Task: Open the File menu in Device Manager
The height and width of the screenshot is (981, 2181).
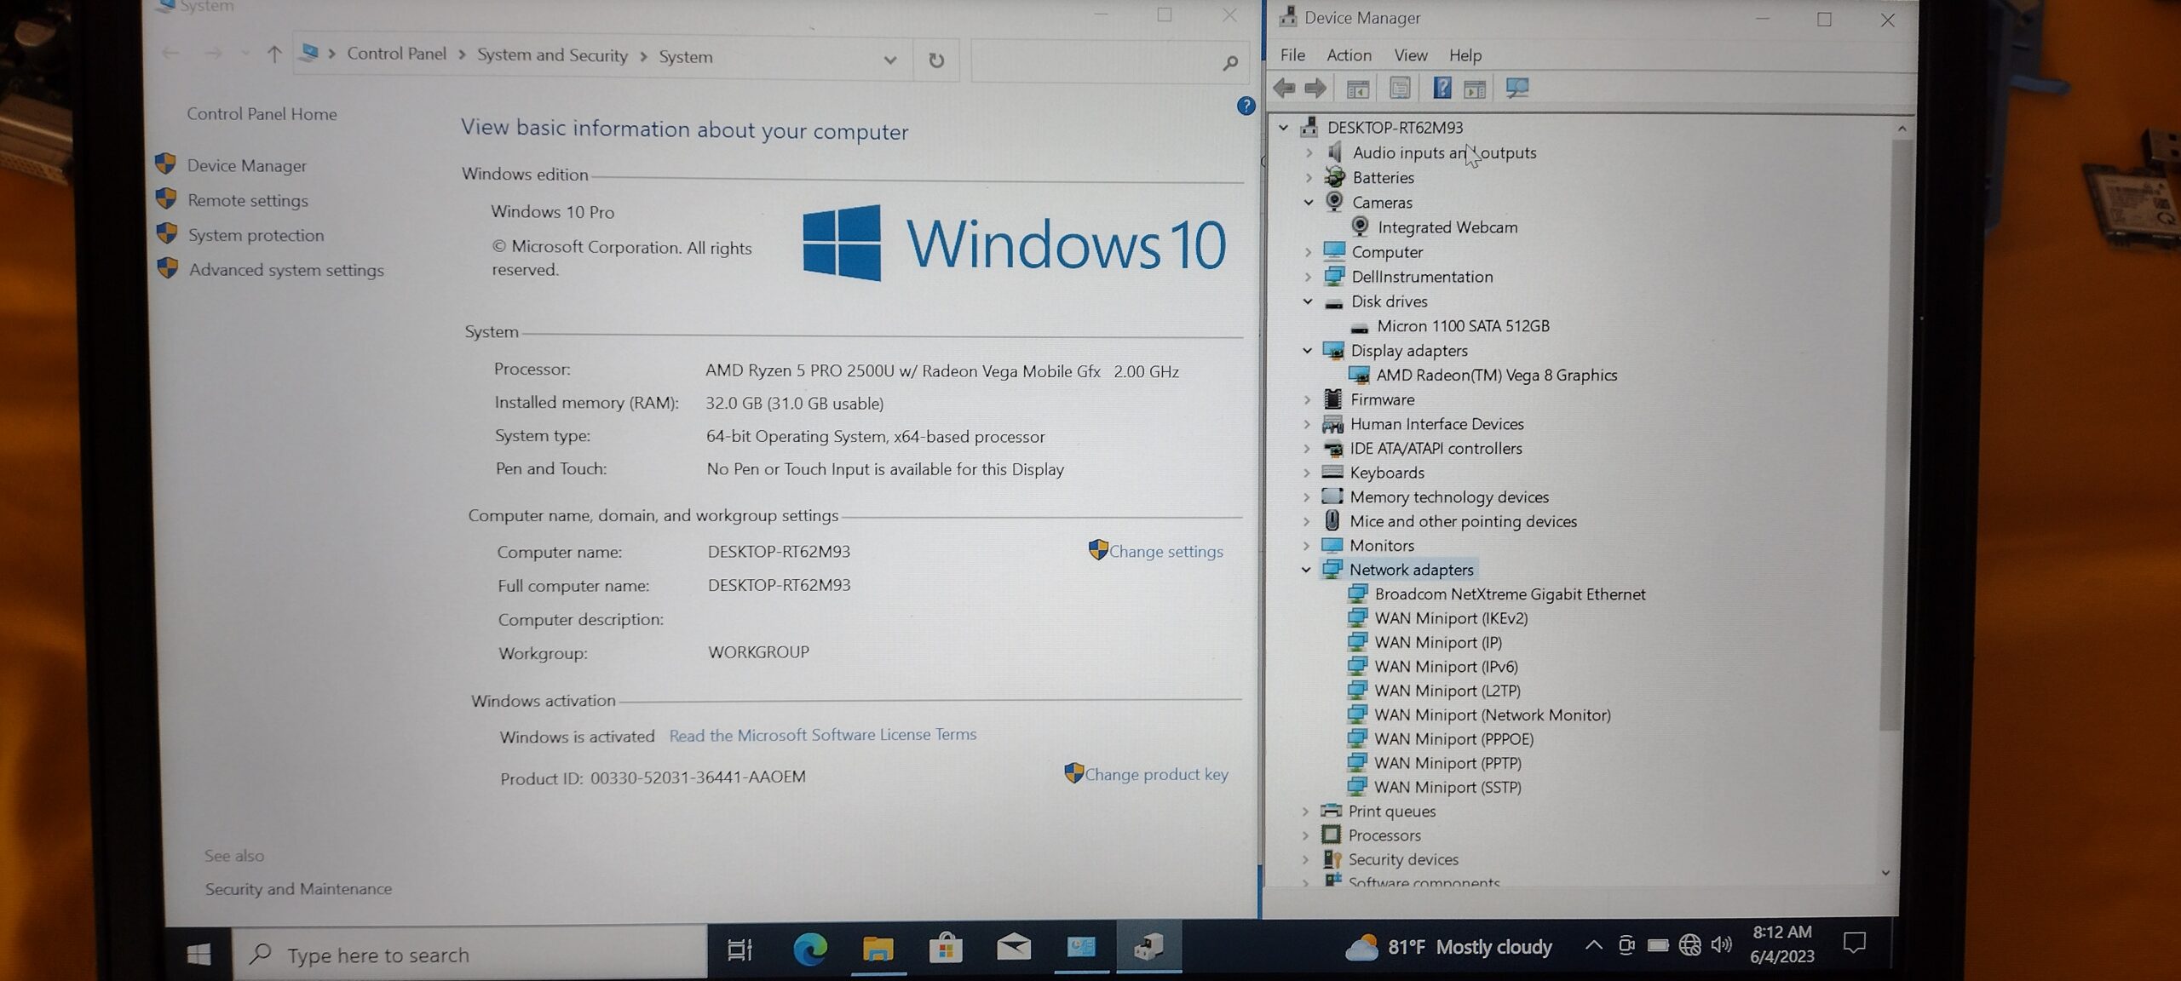Action: coord(1292,55)
